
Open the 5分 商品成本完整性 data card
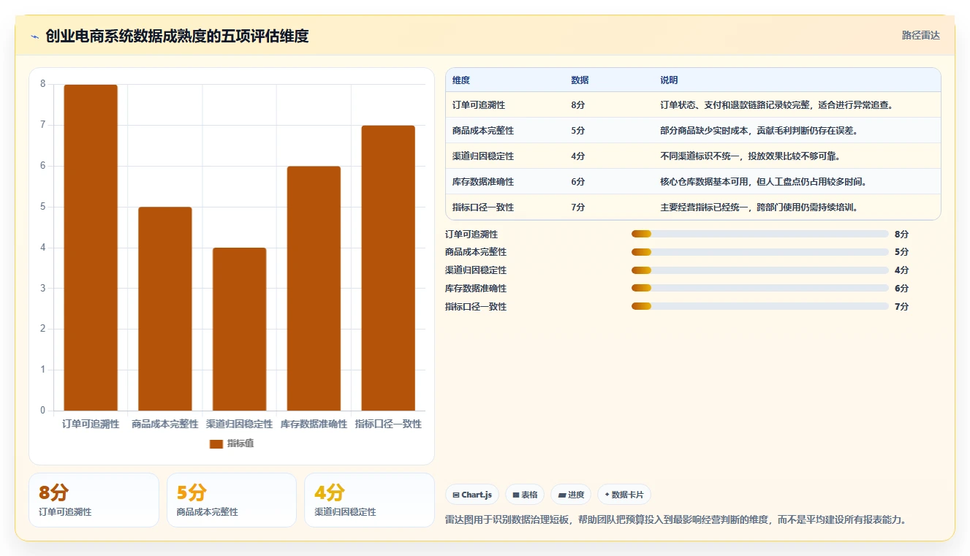tap(232, 500)
